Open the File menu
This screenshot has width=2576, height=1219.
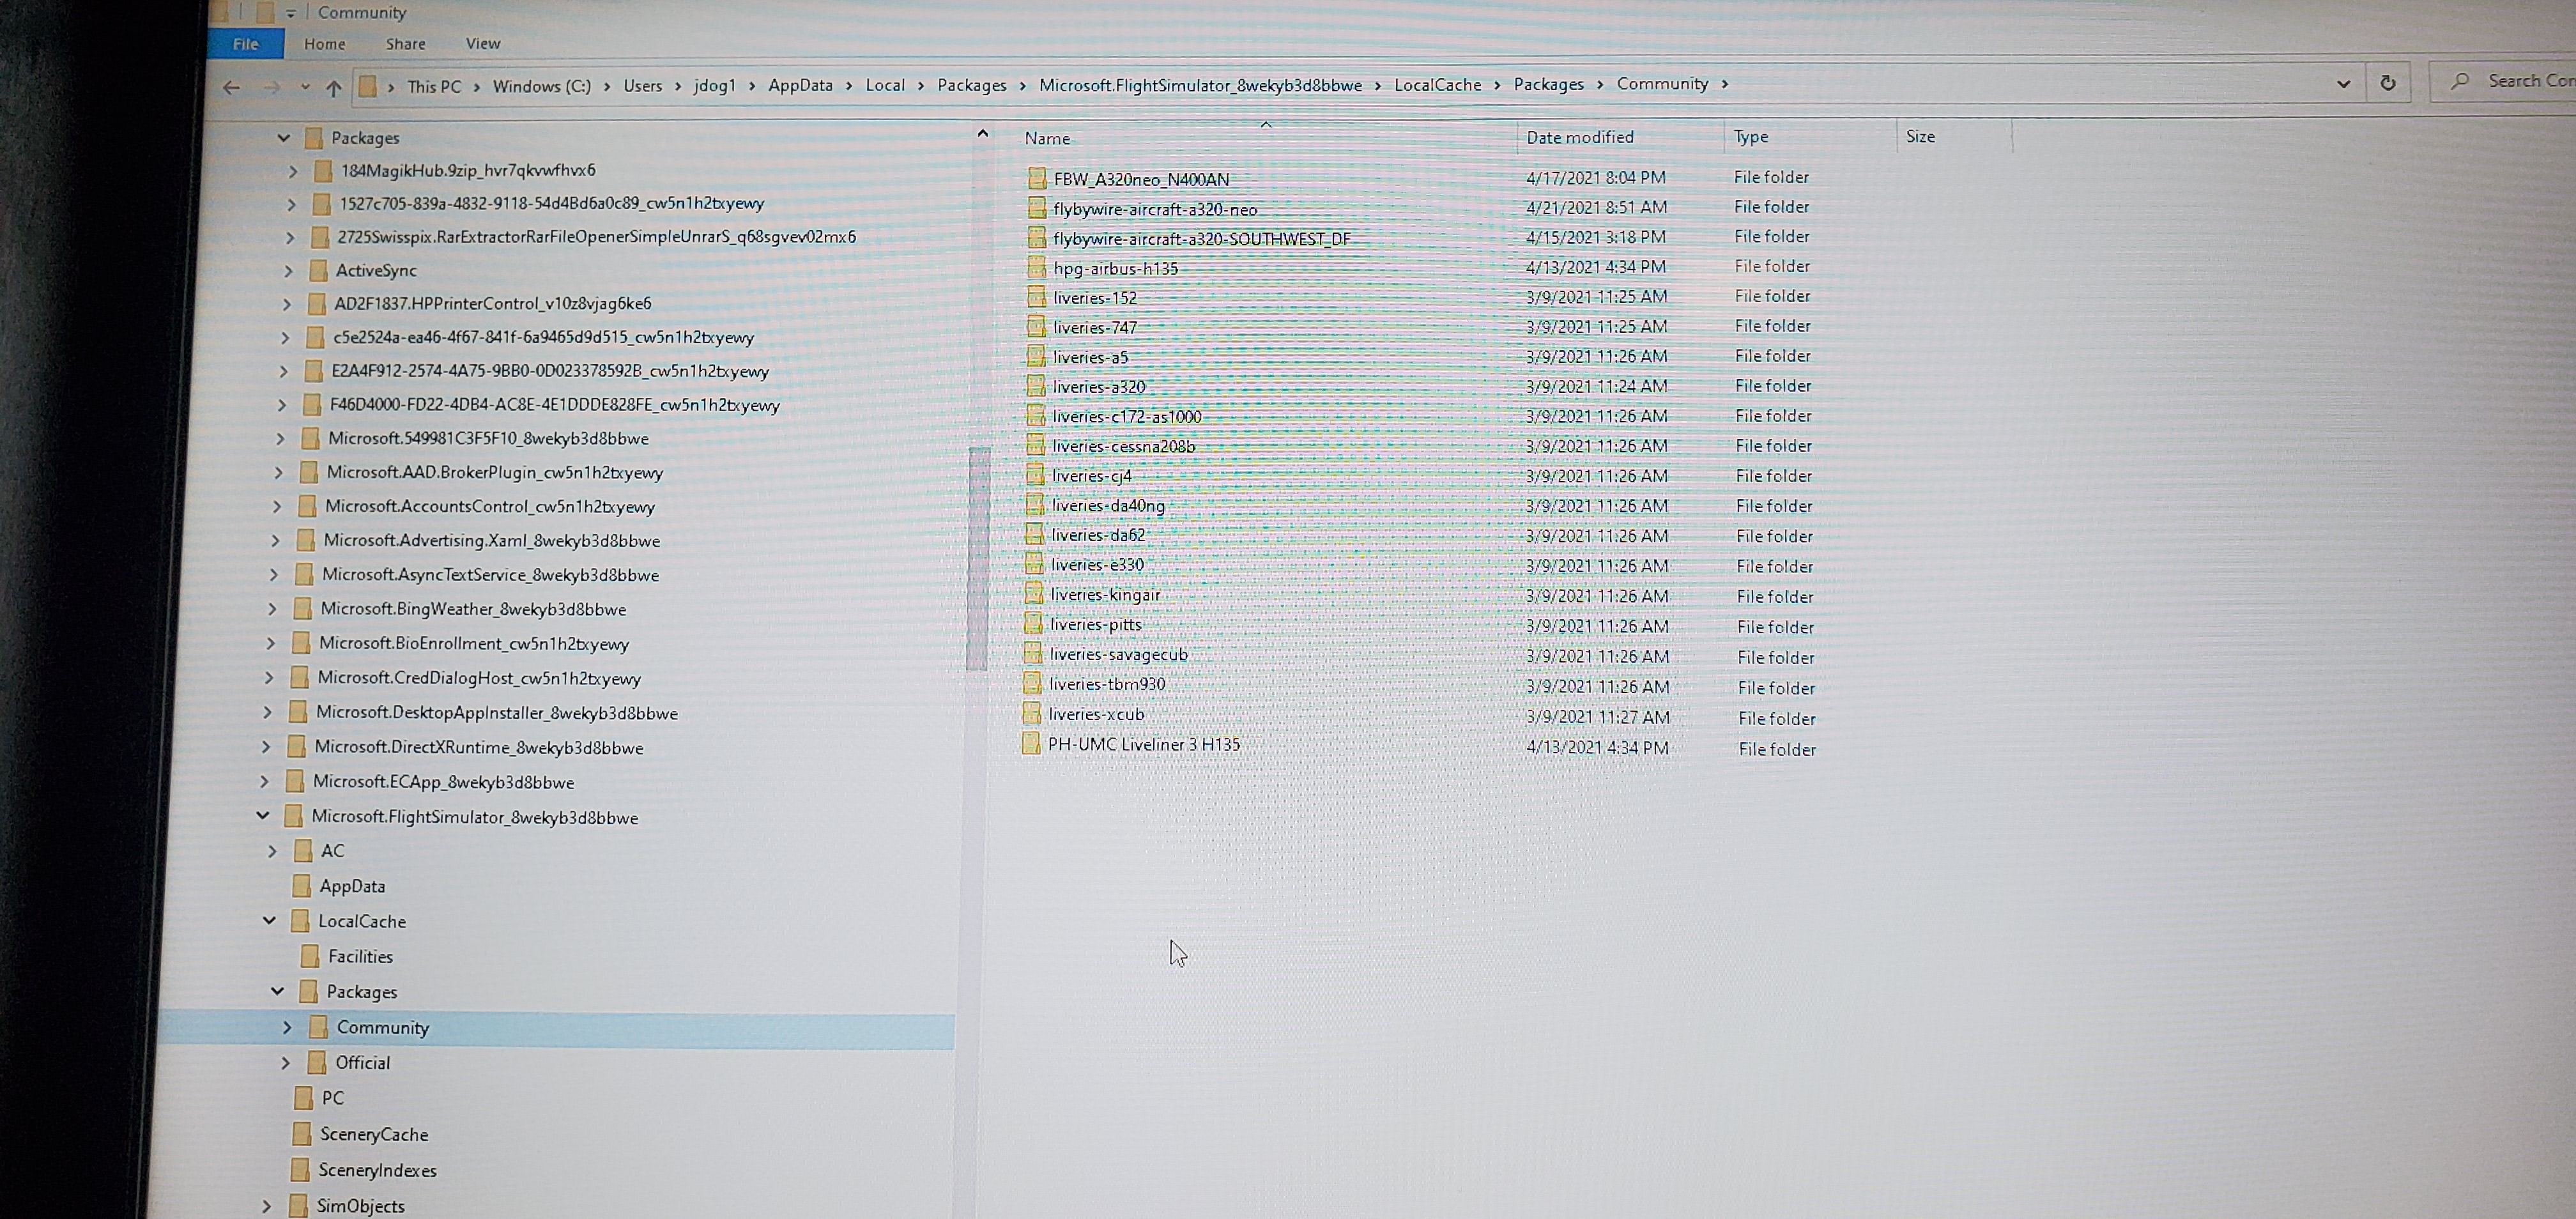pyautogui.click(x=245, y=44)
